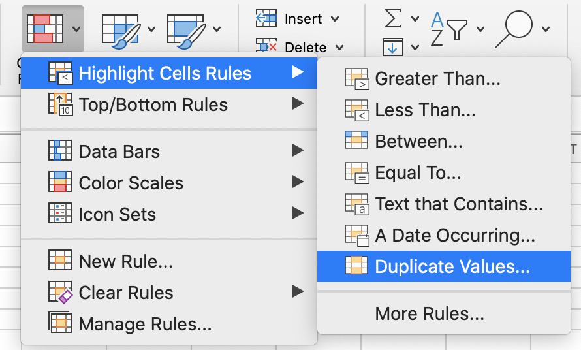Expand the Top/Bottom Rules submenu
This screenshot has height=350, width=581.
pos(169,104)
